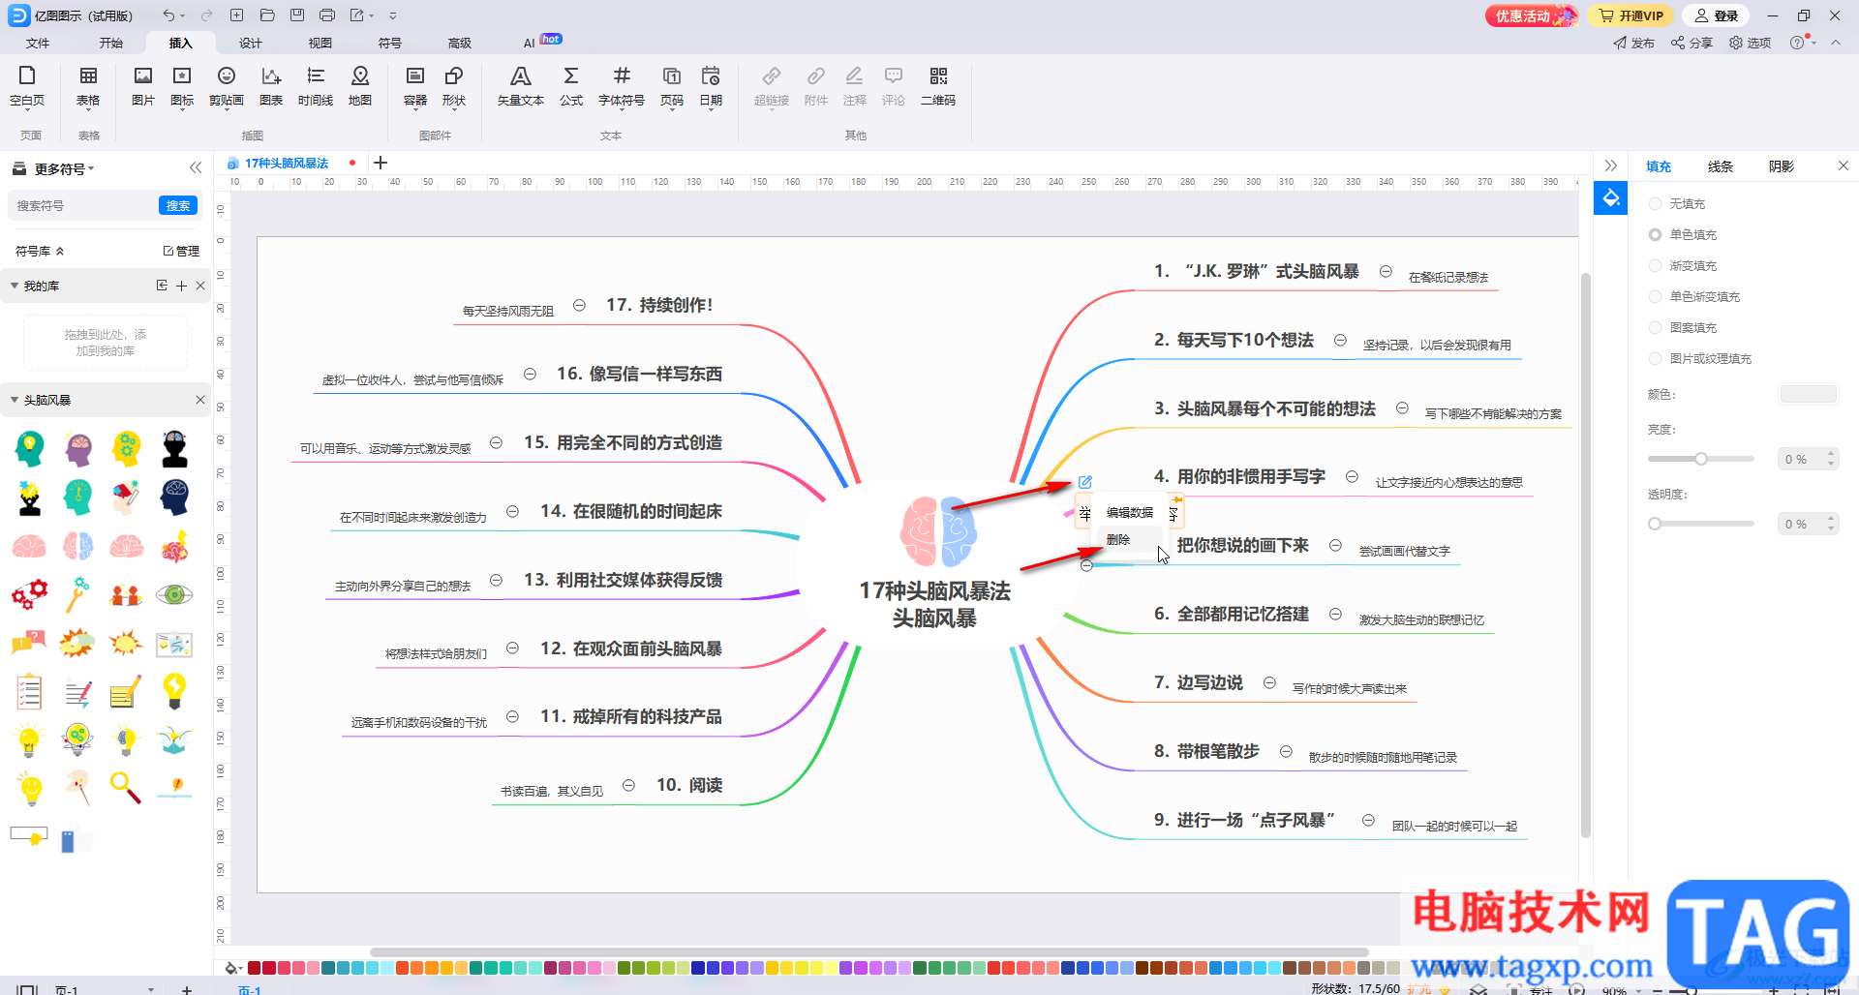Select the magnifying glass symbol in library
This screenshot has width=1859, height=995.
click(x=126, y=787)
